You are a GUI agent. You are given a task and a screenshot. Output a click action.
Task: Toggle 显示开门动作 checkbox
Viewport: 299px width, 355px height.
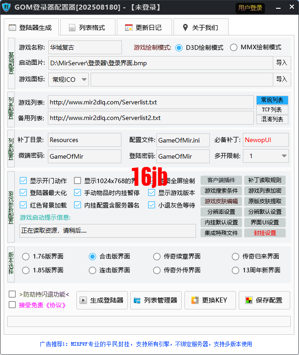coord(23,180)
